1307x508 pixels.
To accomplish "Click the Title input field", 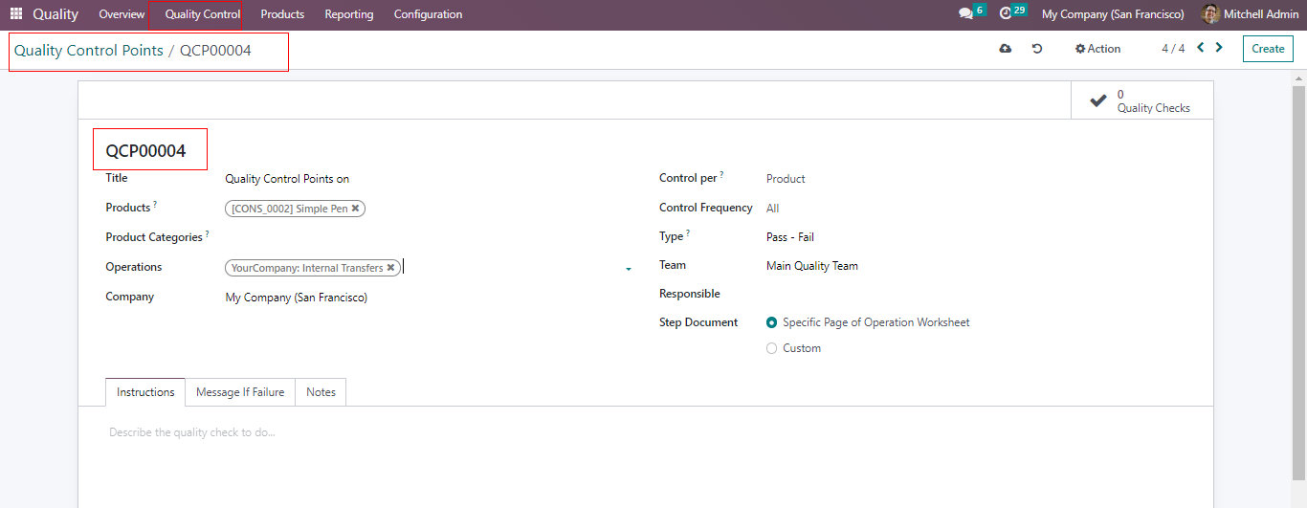I will pyautogui.click(x=421, y=179).
